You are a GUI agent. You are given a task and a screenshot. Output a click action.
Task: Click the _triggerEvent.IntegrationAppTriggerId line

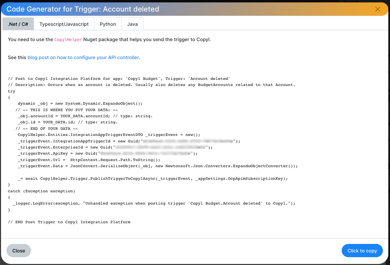click(129, 141)
